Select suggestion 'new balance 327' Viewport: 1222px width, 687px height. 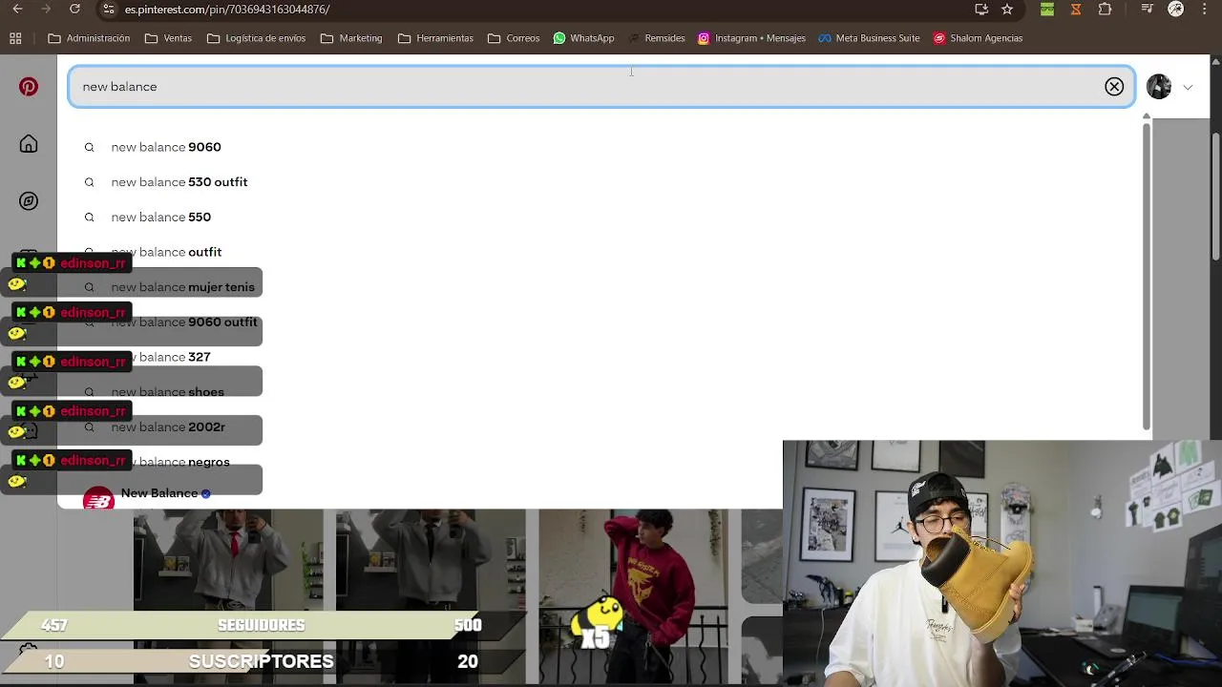[x=161, y=357]
